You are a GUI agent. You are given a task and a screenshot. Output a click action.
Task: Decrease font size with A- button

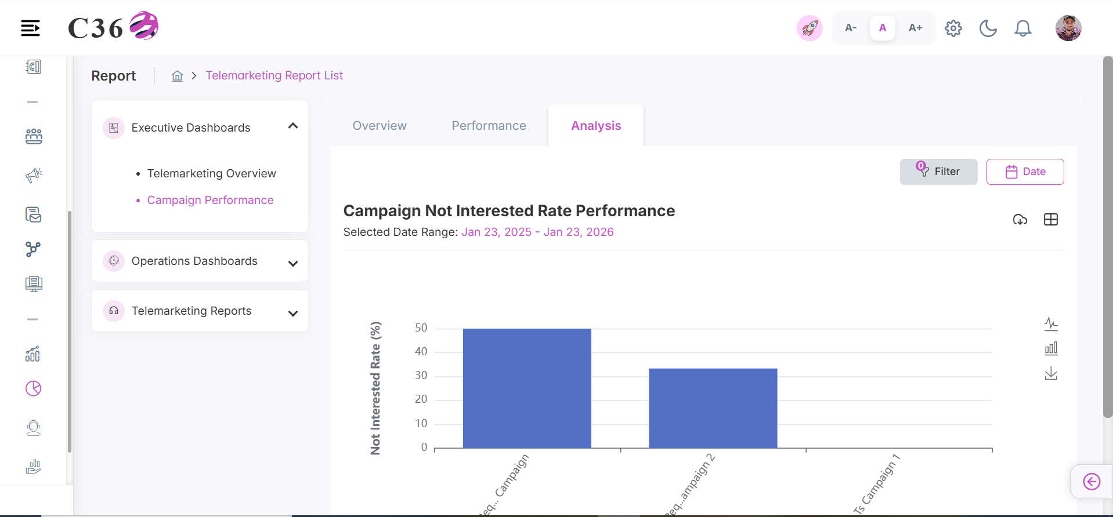[851, 28]
